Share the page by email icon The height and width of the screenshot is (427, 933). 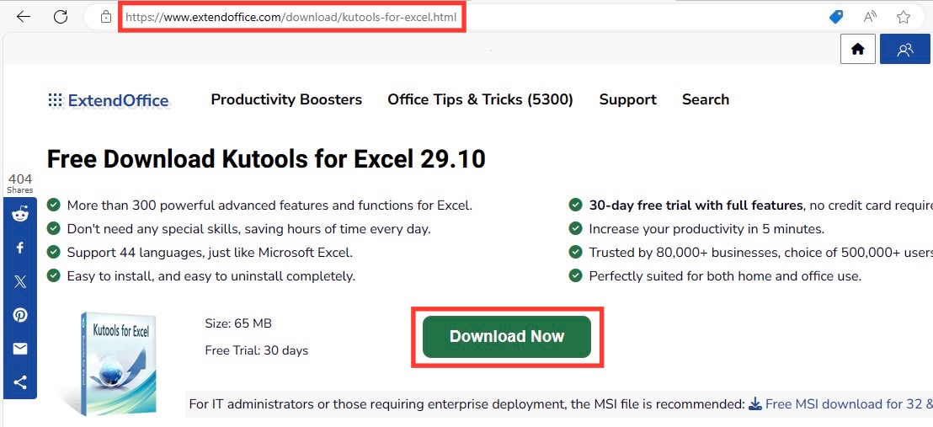[x=20, y=349]
